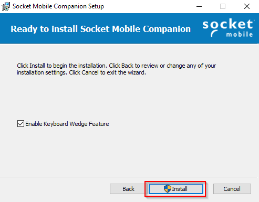259x202 pixels.
Task: Click the Socket Mobile logo in the banner
Action: click(x=228, y=28)
